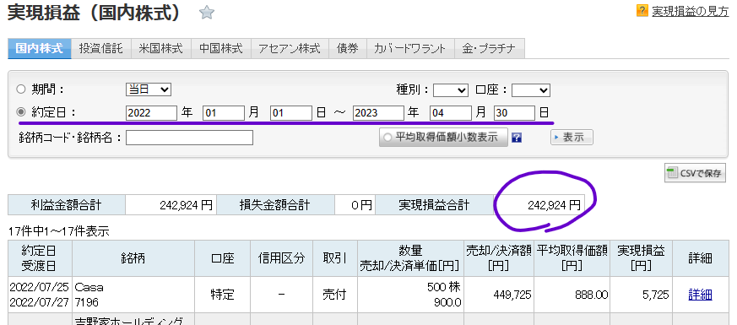The height and width of the screenshot is (325, 737).
Task: Click the 利益金額合計 value 242,924 円
Action: click(171, 205)
